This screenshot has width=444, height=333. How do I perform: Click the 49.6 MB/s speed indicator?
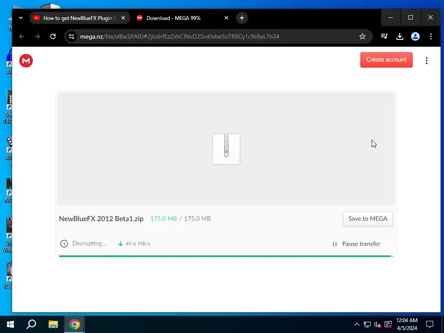coord(137,244)
